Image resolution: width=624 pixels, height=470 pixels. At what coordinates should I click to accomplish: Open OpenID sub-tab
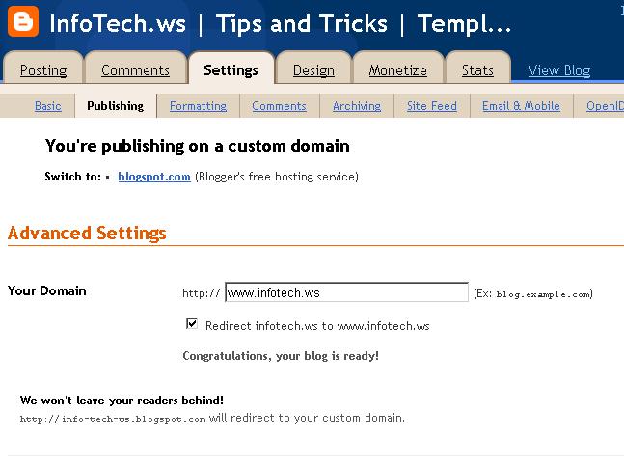click(605, 106)
